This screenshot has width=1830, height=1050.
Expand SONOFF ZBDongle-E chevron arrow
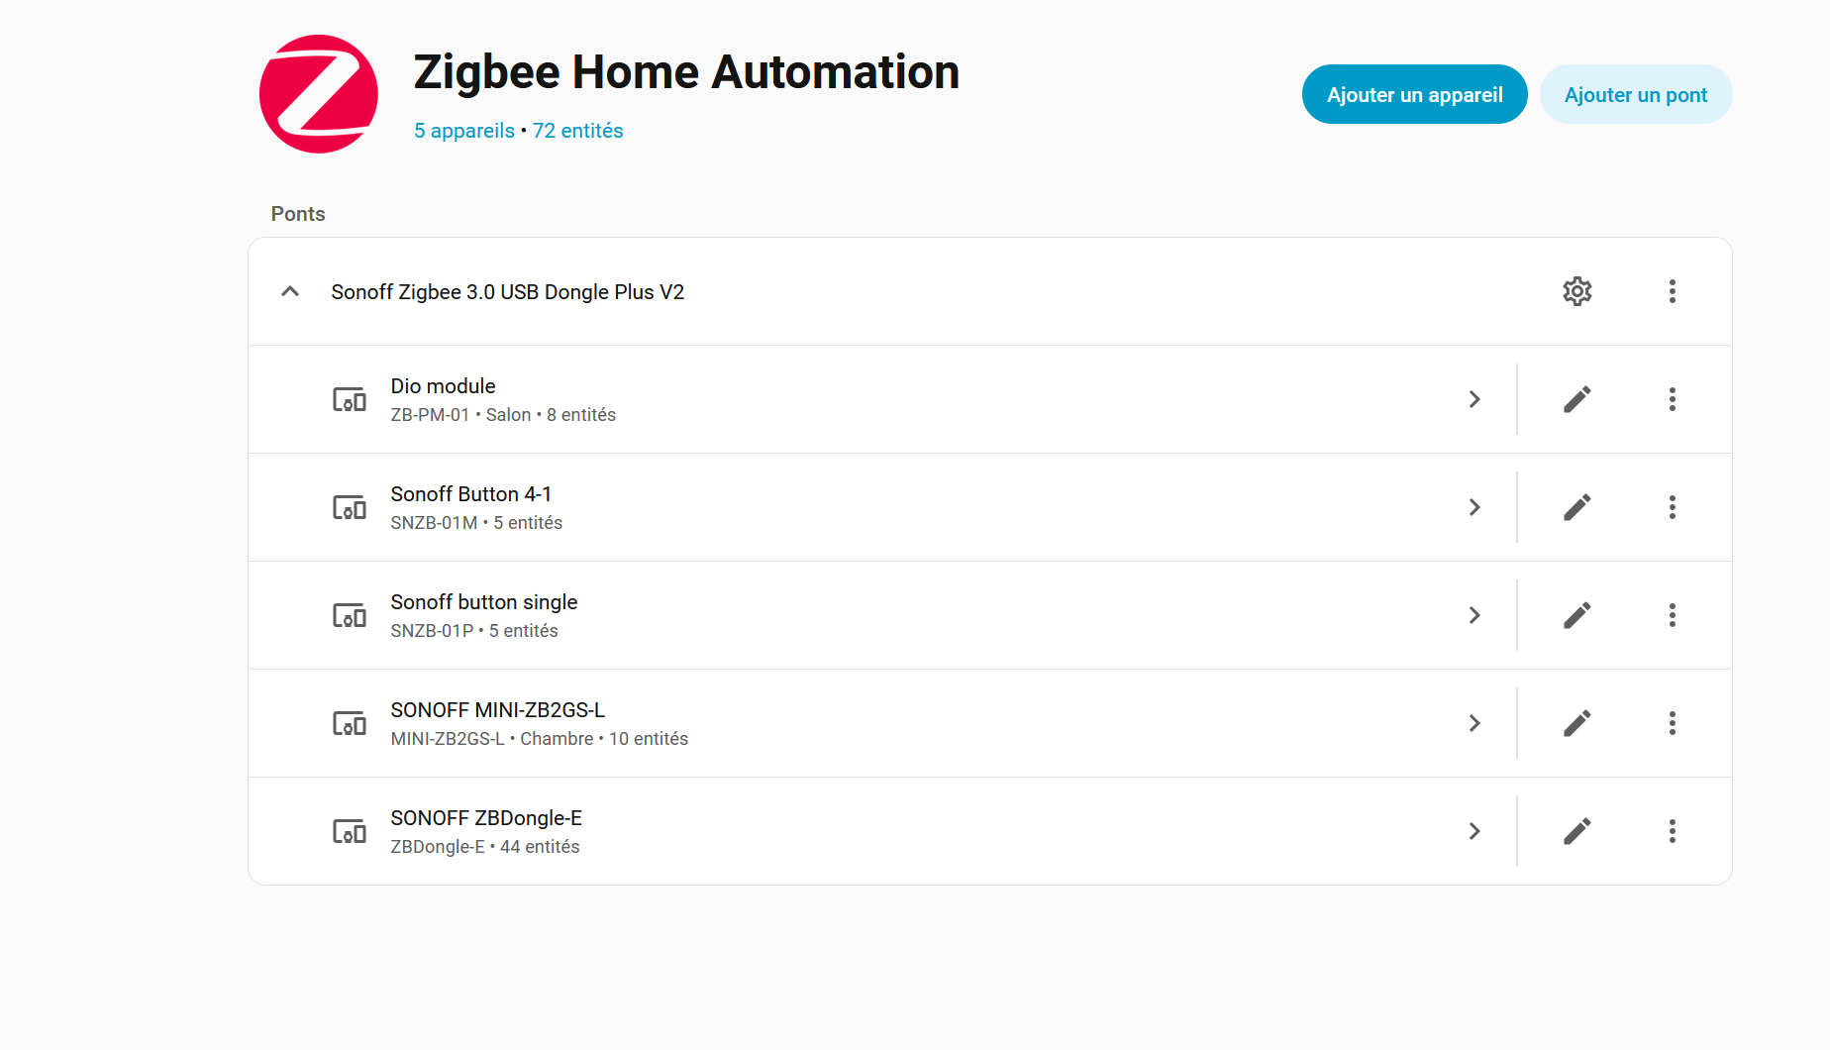coord(1474,831)
